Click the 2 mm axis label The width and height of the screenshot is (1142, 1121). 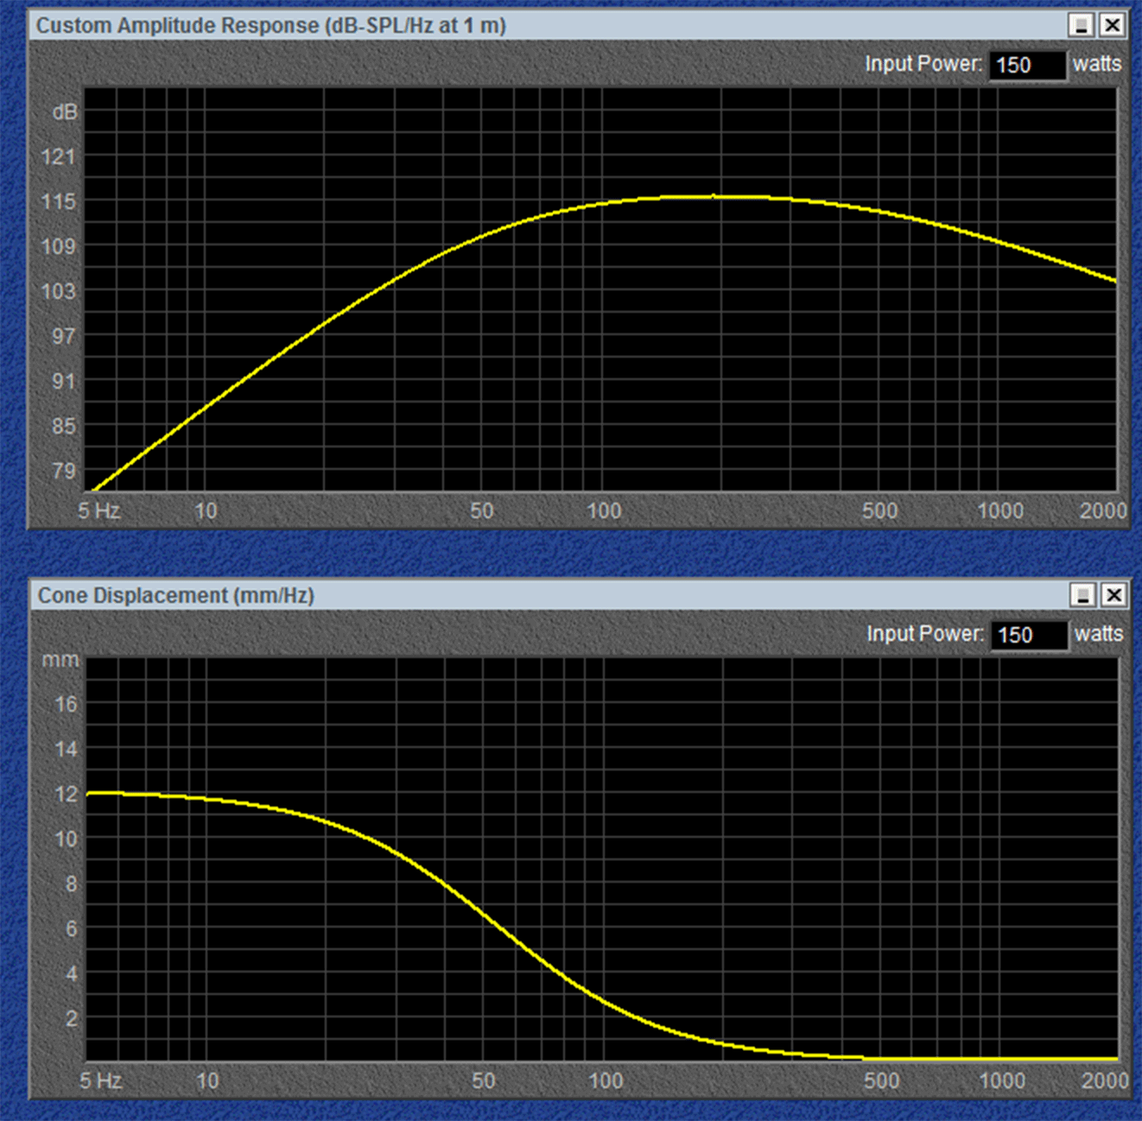point(72,1018)
